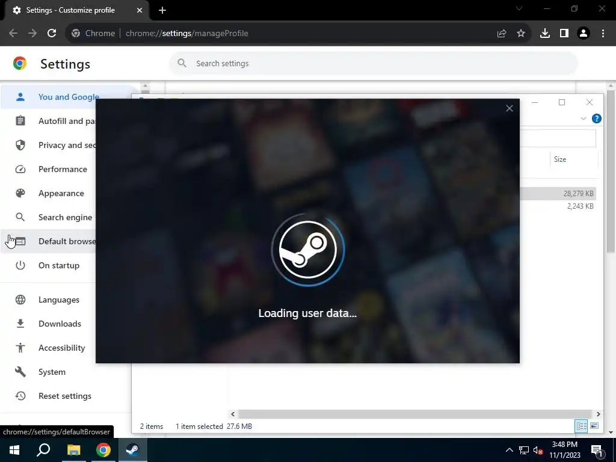The height and width of the screenshot is (462, 616).
Task: Open Steam from the taskbar
Action: coord(133,450)
